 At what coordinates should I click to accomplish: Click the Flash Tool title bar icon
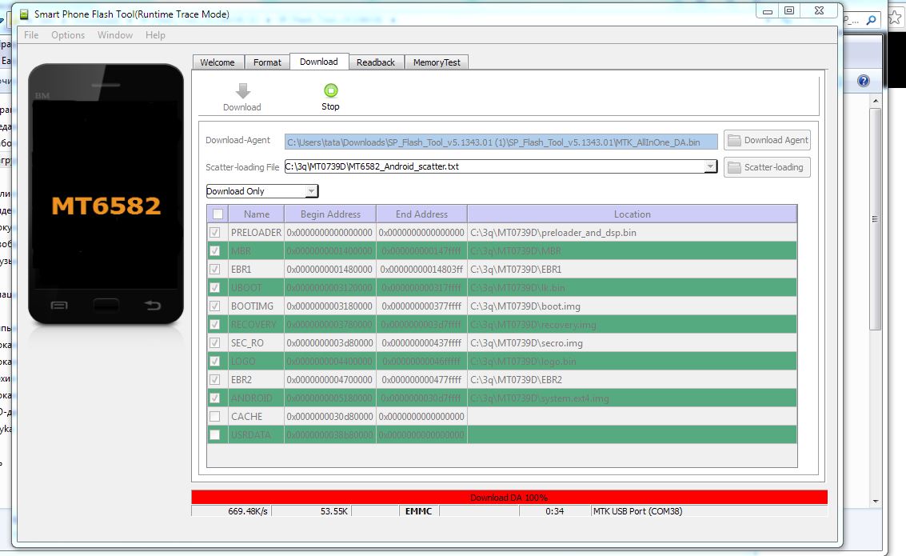click(x=24, y=14)
